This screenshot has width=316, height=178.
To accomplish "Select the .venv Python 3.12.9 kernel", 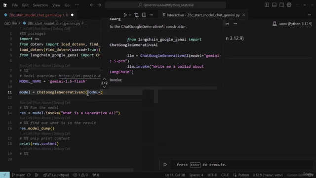I will [x=292, y=24].
